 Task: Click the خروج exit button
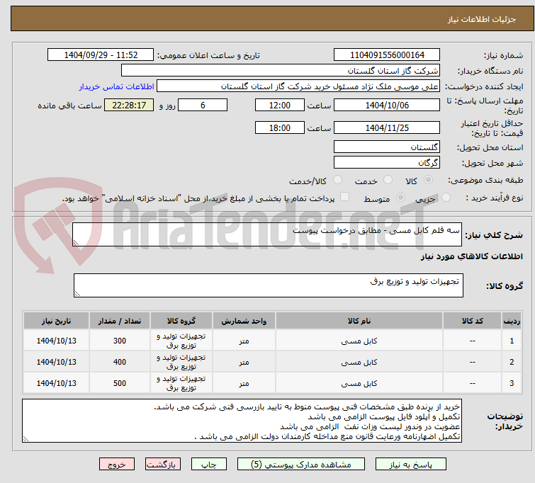pos(117,465)
